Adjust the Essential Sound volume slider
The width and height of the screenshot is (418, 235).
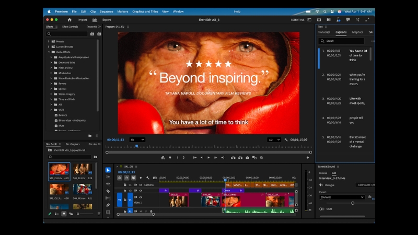tap(353, 203)
